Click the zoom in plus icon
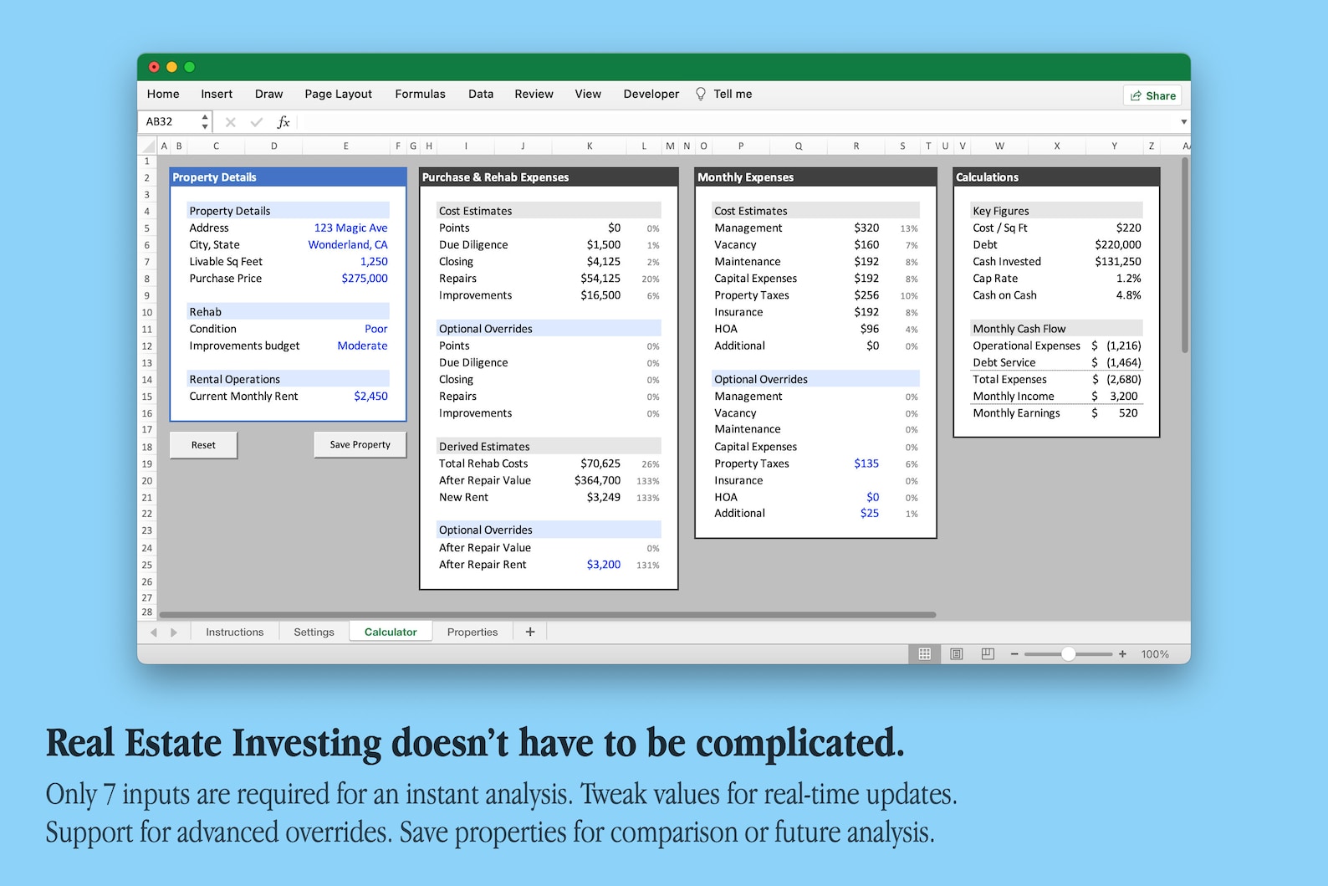 [x=1122, y=654]
